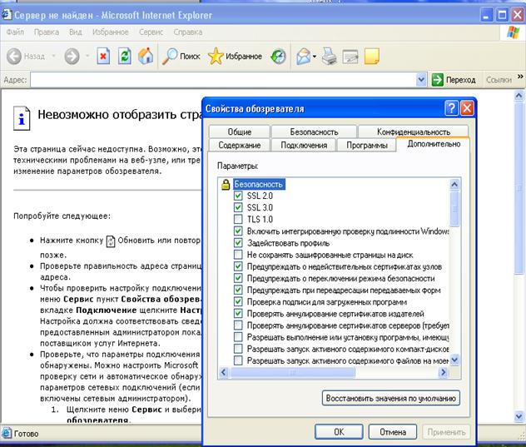Click the yellow note Discuss icon
The image size is (526, 447).
click(372, 56)
